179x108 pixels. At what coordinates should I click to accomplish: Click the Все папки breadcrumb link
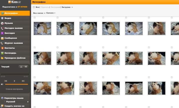38,13
